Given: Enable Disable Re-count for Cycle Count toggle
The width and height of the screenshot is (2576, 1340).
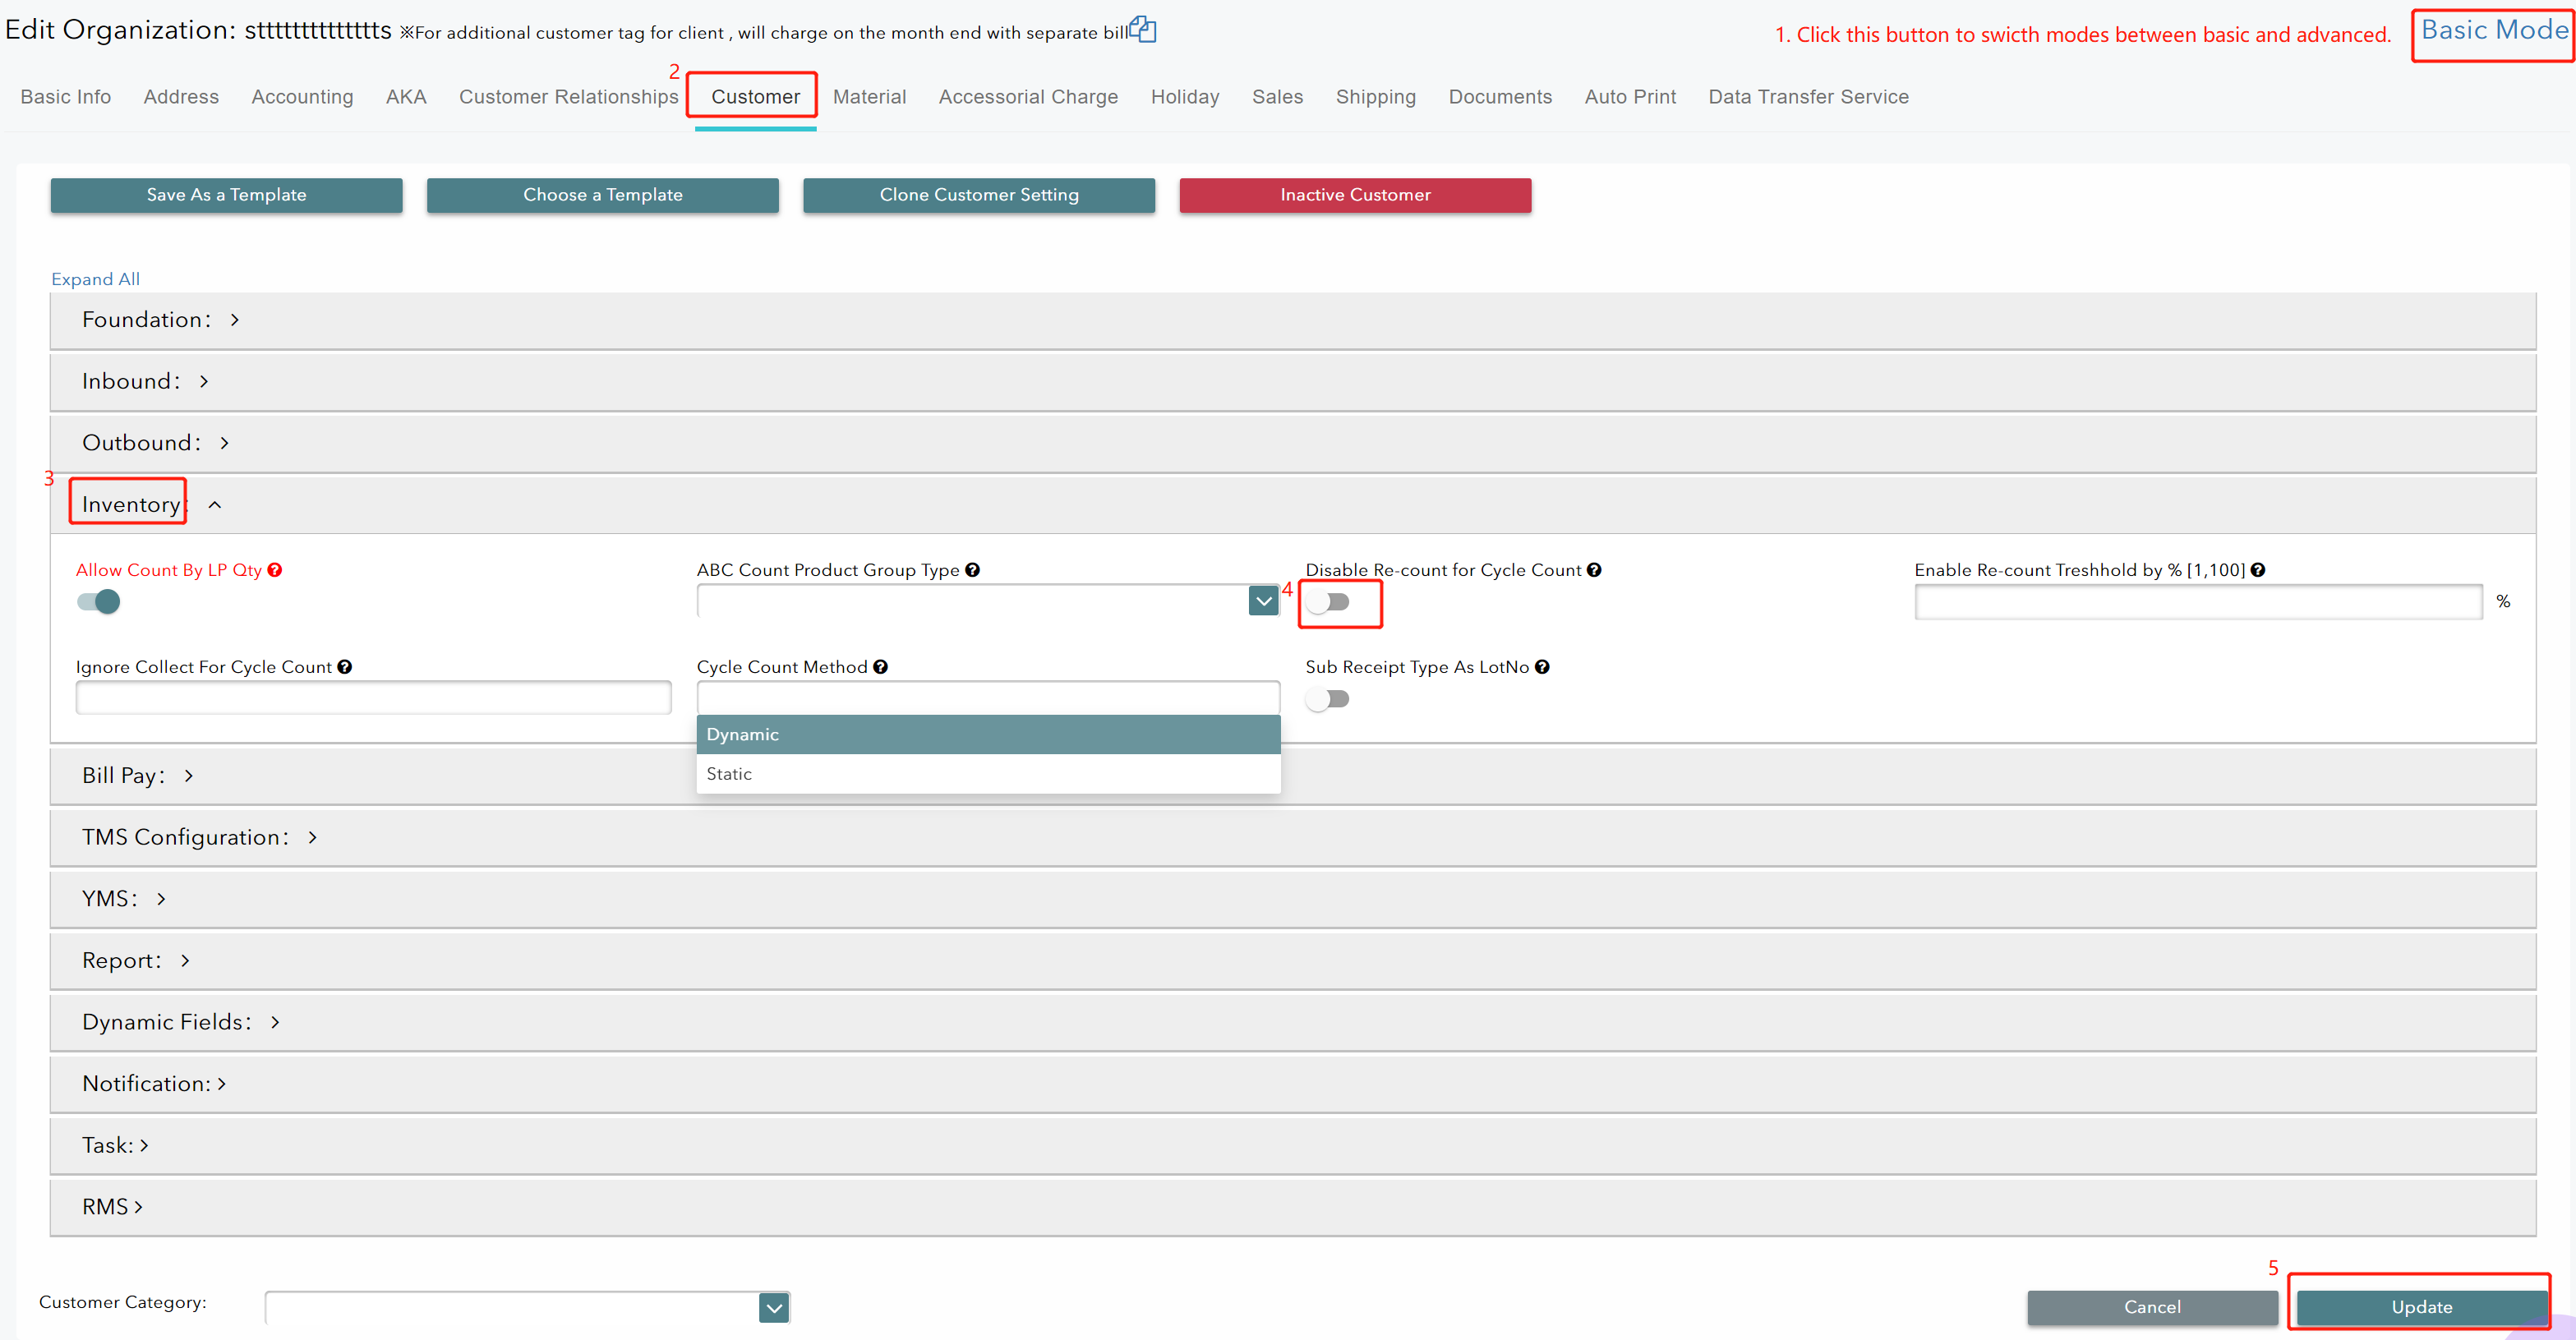Looking at the screenshot, I should pyautogui.click(x=1328, y=601).
